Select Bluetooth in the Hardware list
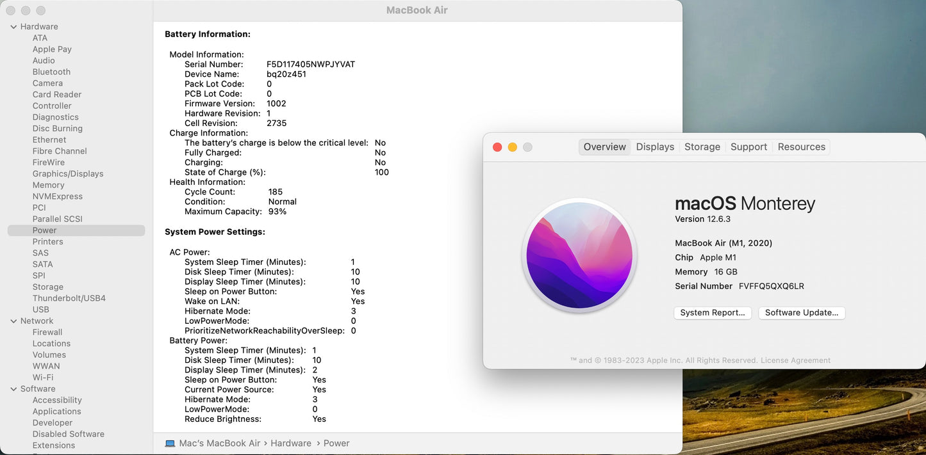Image resolution: width=926 pixels, height=455 pixels. pyautogui.click(x=51, y=72)
